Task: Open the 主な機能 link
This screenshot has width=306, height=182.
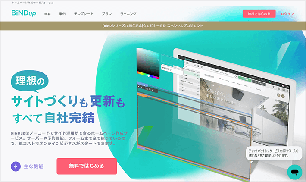Action: 34,166
